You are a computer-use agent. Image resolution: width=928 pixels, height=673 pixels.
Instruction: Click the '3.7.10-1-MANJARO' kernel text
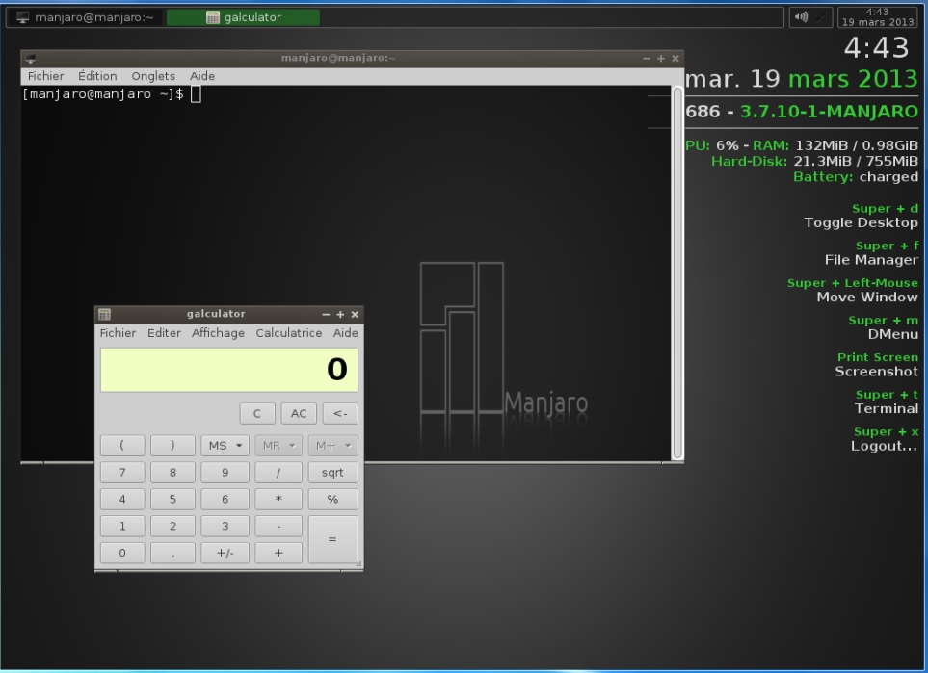point(829,111)
